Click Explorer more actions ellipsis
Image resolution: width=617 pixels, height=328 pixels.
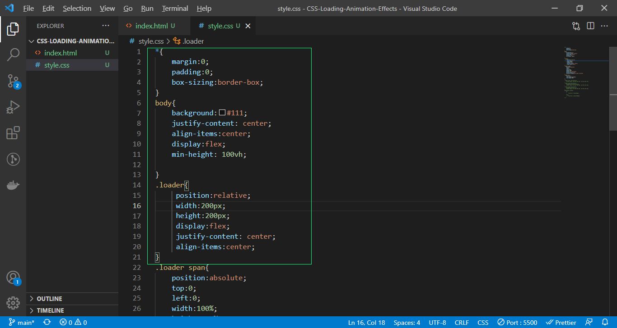tap(106, 26)
